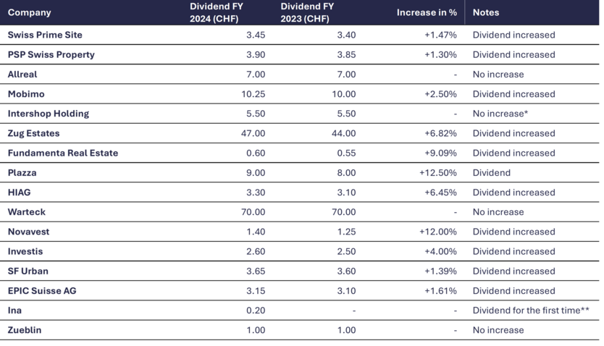Select the EPIC Suisse AG company name

point(42,290)
